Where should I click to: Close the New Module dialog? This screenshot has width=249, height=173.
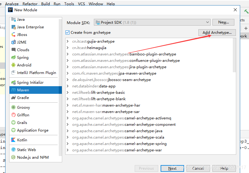[235, 10]
